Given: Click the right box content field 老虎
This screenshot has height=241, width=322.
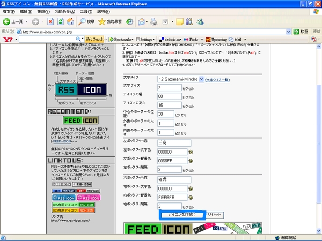Looking at the screenshot, I should pyautogui.click(x=174, y=179).
